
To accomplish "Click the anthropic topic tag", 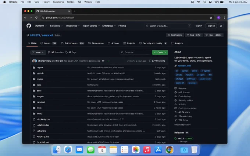I will click(191, 79).
